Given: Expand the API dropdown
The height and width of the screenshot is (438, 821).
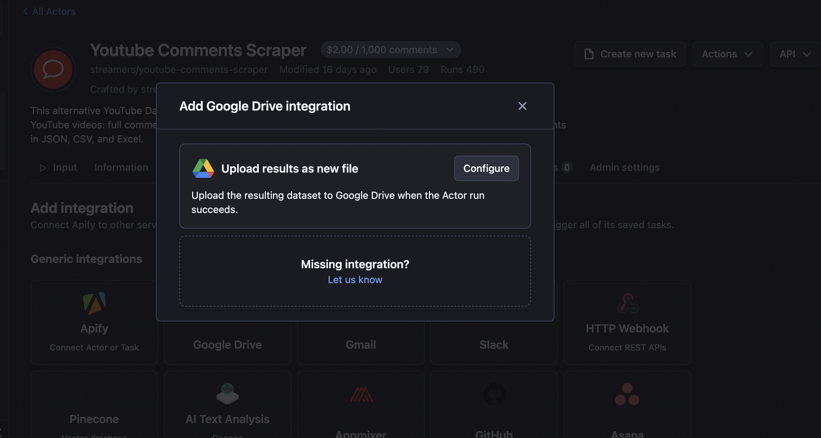Looking at the screenshot, I should pos(795,54).
